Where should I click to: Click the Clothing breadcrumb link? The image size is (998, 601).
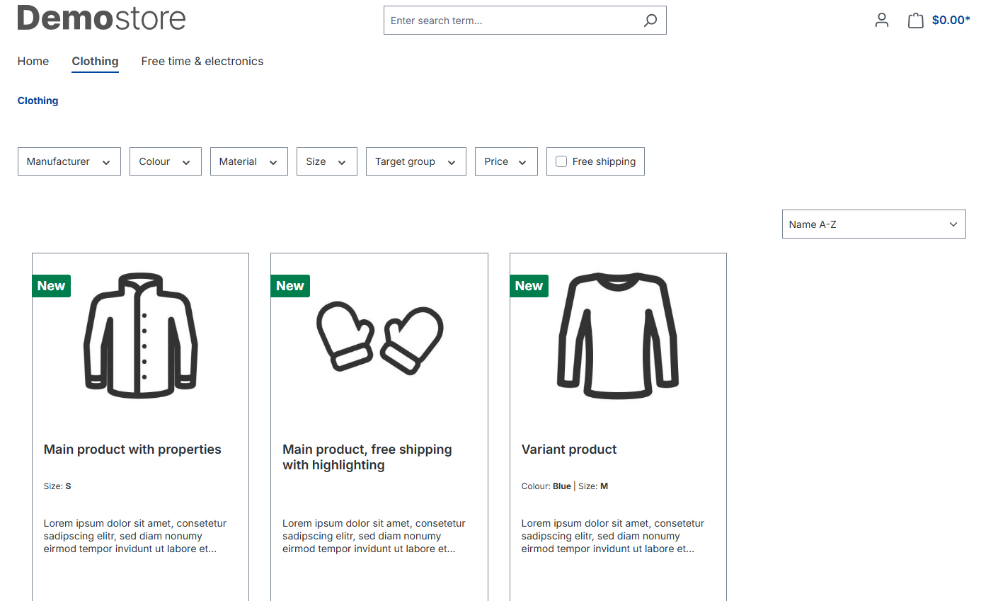(38, 101)
